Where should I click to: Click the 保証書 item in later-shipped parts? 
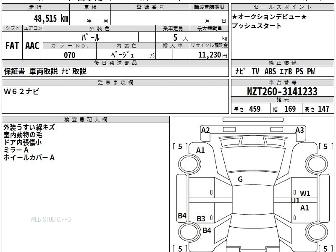click(x=14, y=71)
